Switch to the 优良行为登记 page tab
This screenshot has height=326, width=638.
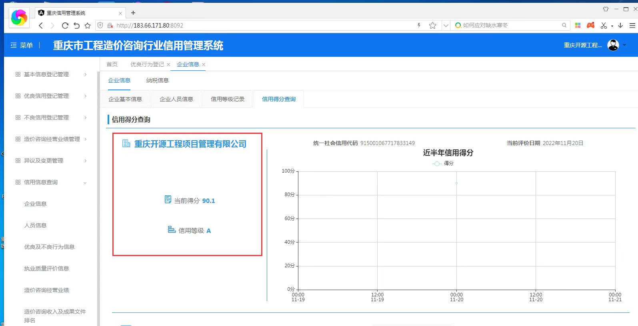[147, 64]
